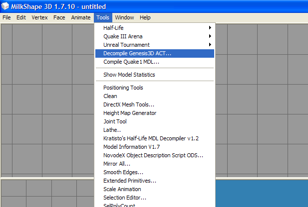The height and width of the screenshot is (207, 308).
Task: Open the Animate menu
Action: (x=81, y=17)
